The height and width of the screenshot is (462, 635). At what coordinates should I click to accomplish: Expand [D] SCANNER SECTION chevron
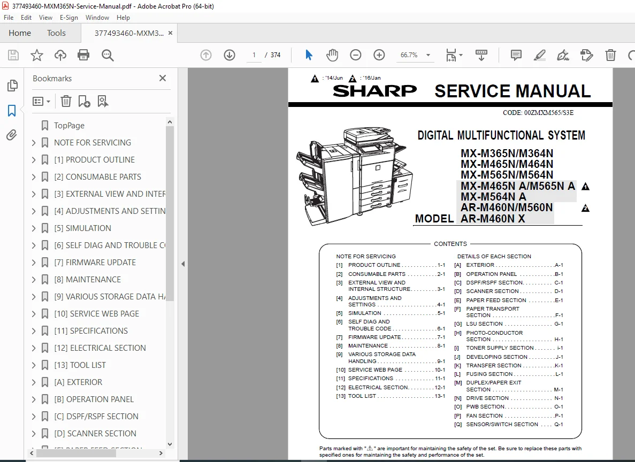point(34,433)
